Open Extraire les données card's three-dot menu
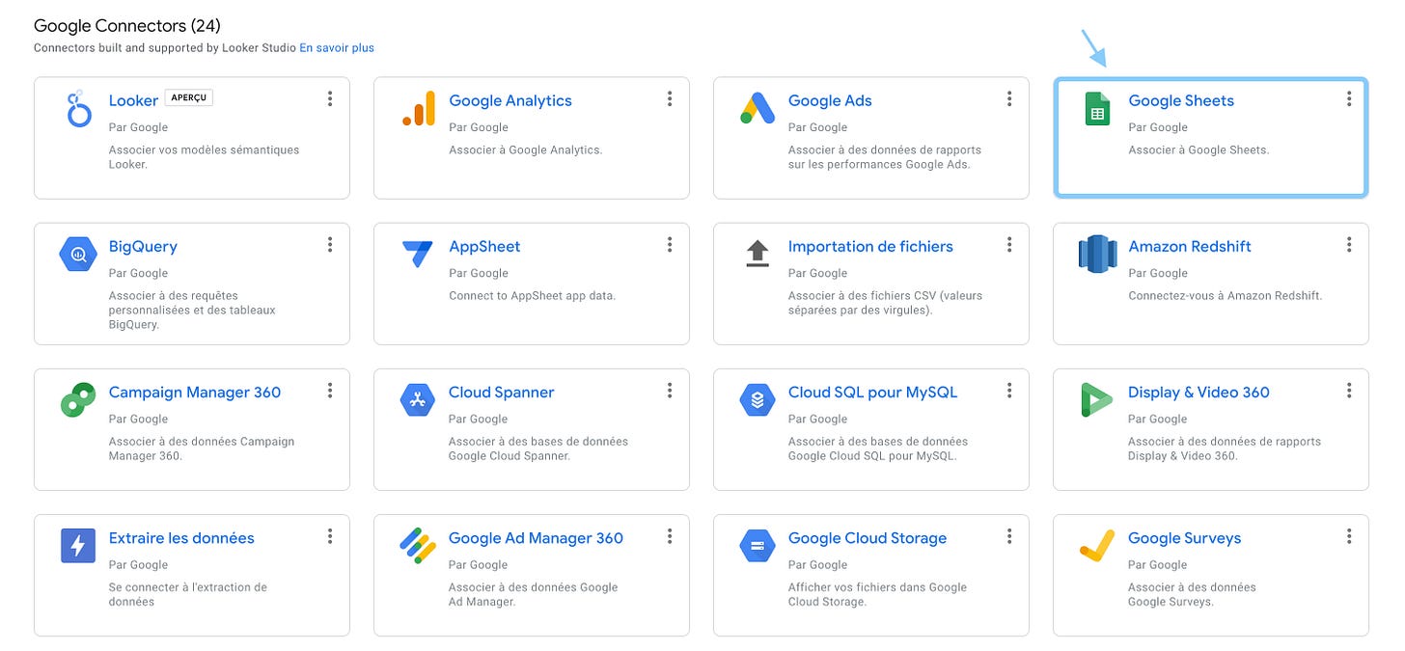The width and height of the screenshot is (1405, 651). click(x=330, y=536)
